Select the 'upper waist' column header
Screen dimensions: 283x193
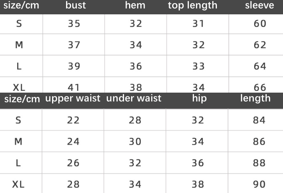[x=73, y=98]
